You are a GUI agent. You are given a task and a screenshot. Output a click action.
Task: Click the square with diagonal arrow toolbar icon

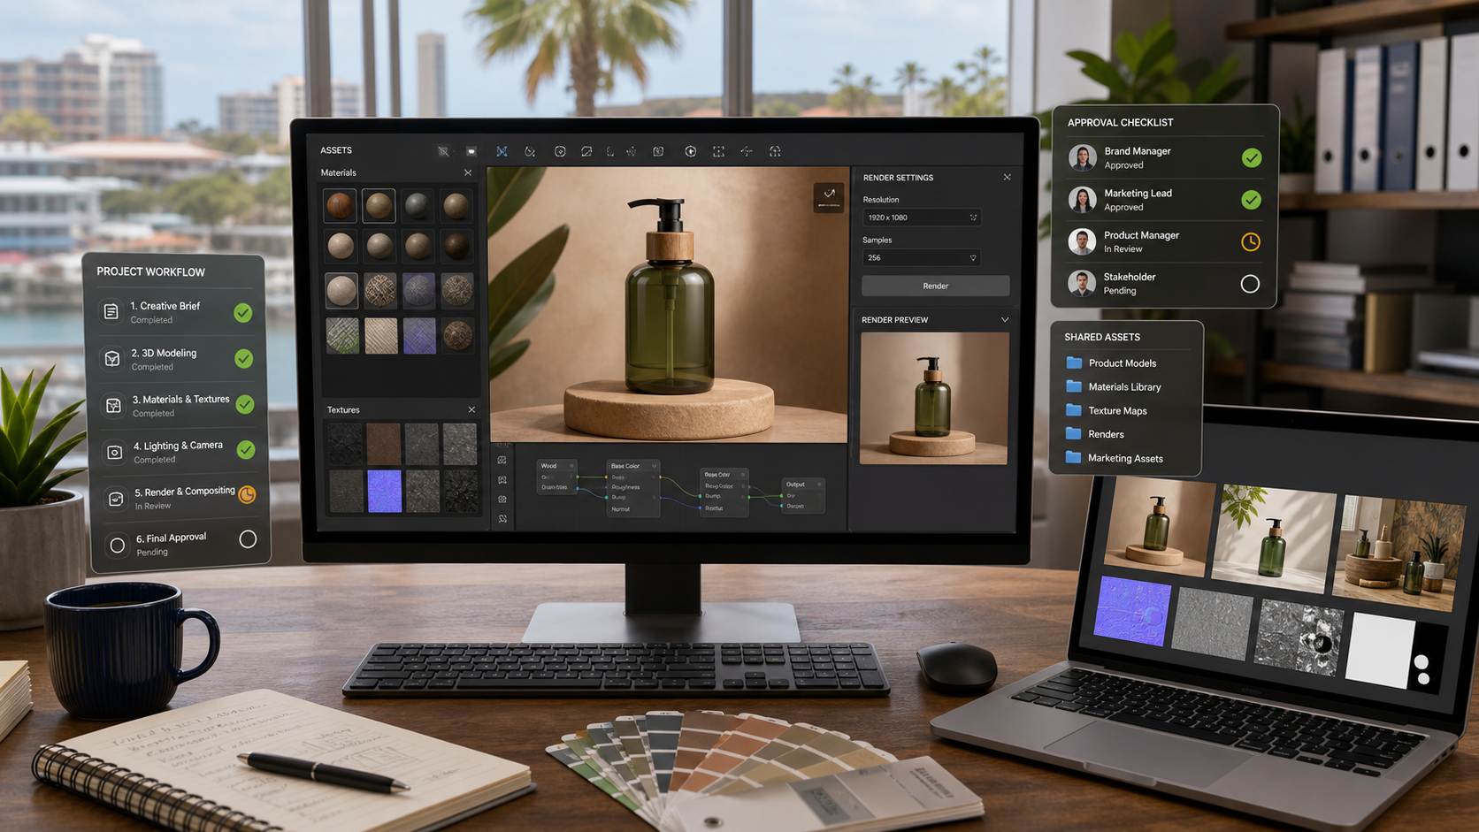tap(586, 151)
